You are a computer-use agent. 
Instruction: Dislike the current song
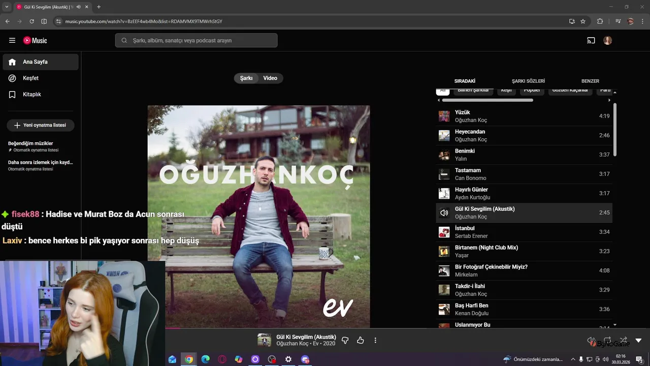345,340
